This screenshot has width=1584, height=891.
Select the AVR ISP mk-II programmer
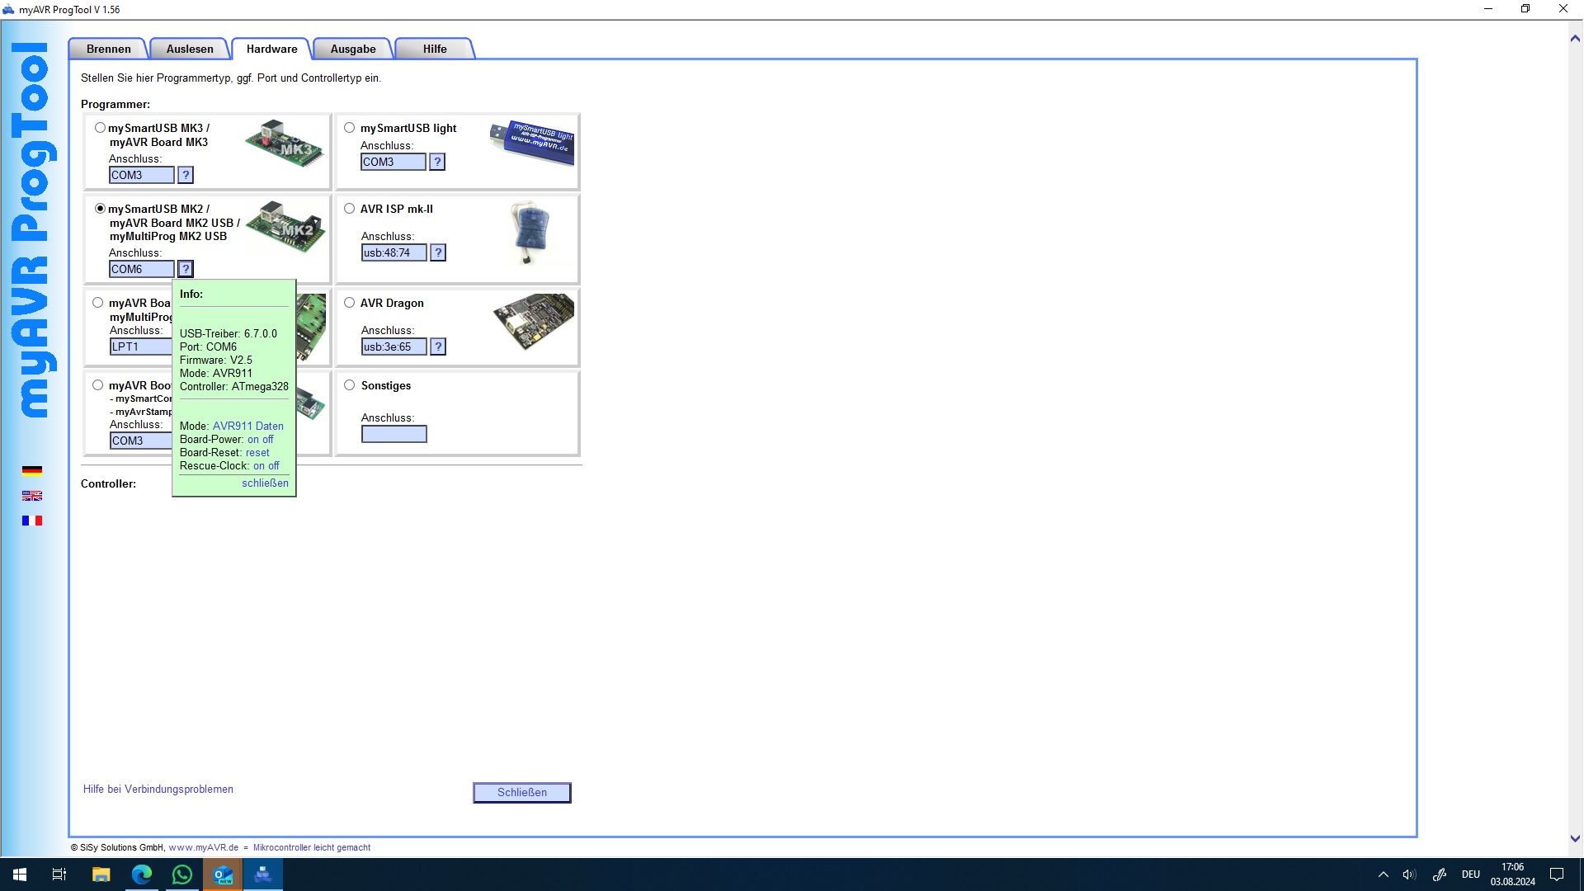350,209
